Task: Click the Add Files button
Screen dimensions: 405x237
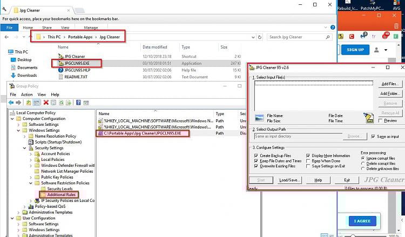Action: [x=389, y=84]
